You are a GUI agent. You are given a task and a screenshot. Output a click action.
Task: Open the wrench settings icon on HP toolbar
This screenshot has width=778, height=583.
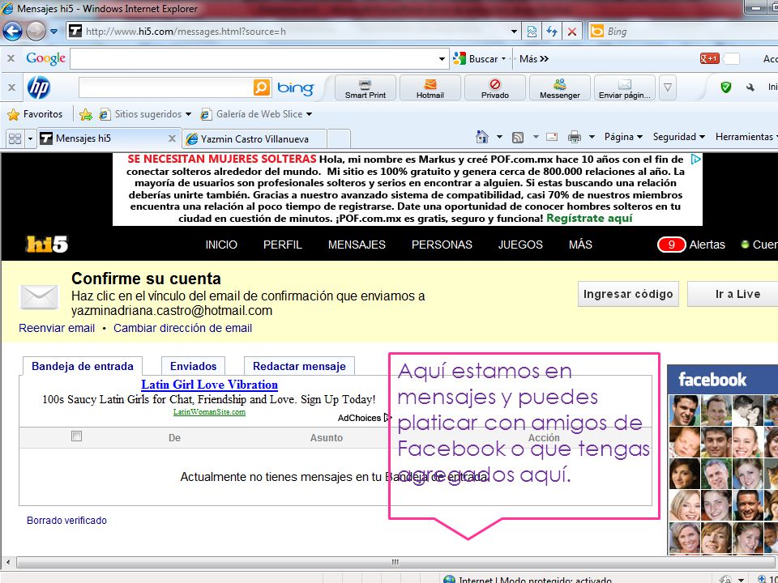point(750,87)
